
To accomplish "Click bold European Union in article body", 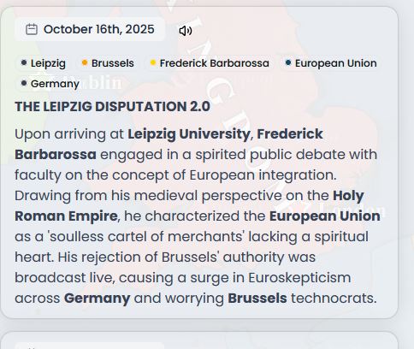I will coord(325,216).
